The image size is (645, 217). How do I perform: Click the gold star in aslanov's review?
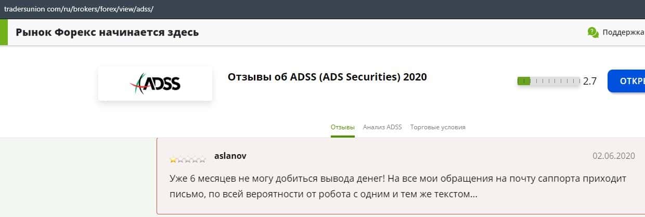coord(173,160)
